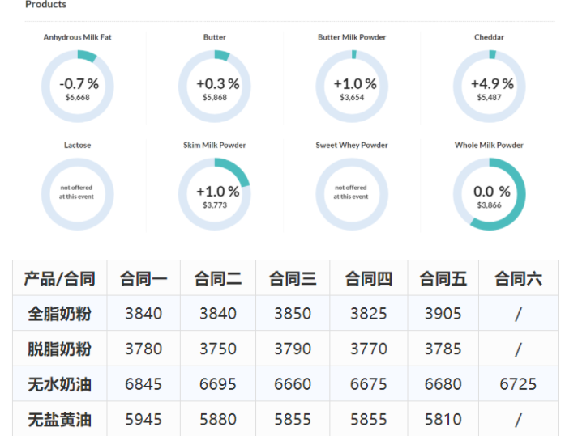Select the 无水奶油 row label
Viewport: 565px width, 440px height.
[x=60, y=384]
